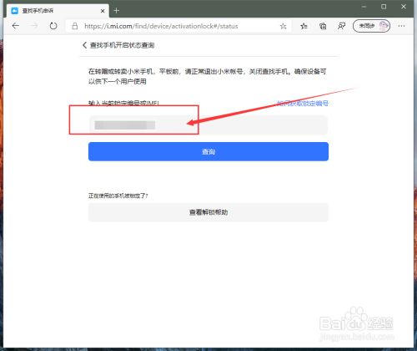Click the padlock site info icon

pyautogui.click(x=74, y=26)
